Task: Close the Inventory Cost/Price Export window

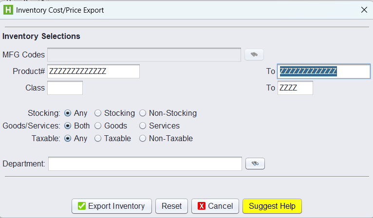Action: (363, 9)
